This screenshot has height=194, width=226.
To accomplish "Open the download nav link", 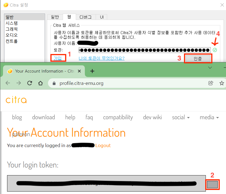I will (44, 117).
